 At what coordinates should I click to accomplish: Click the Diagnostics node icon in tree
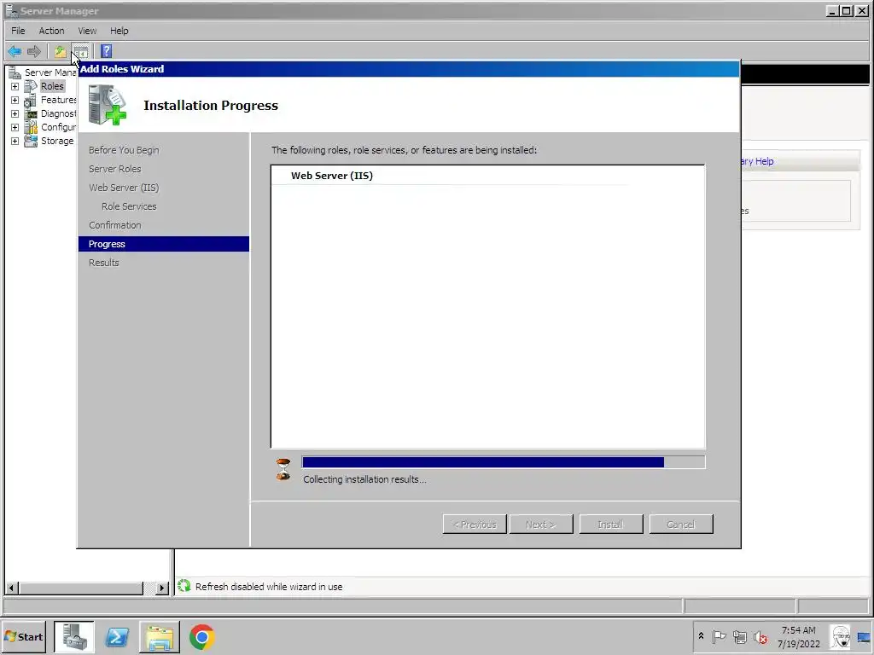point(31,113)
